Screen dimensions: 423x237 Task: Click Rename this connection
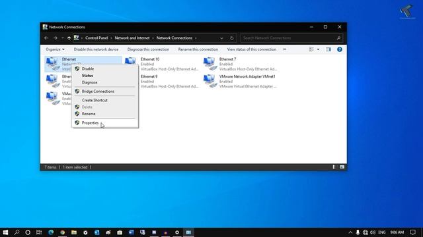[198, 49]
